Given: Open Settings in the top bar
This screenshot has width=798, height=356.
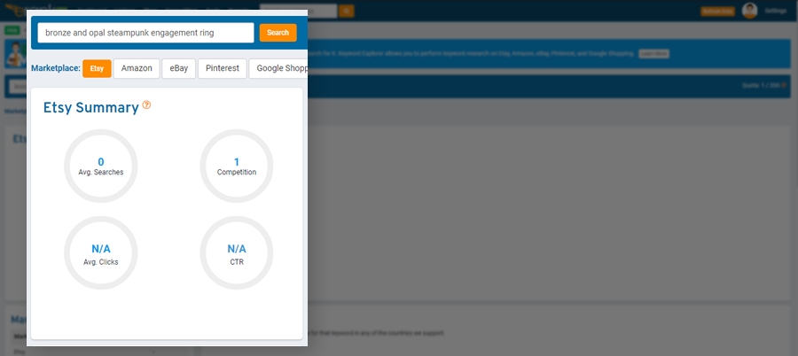Looking at the screenshot, I should tap(776, 11).
